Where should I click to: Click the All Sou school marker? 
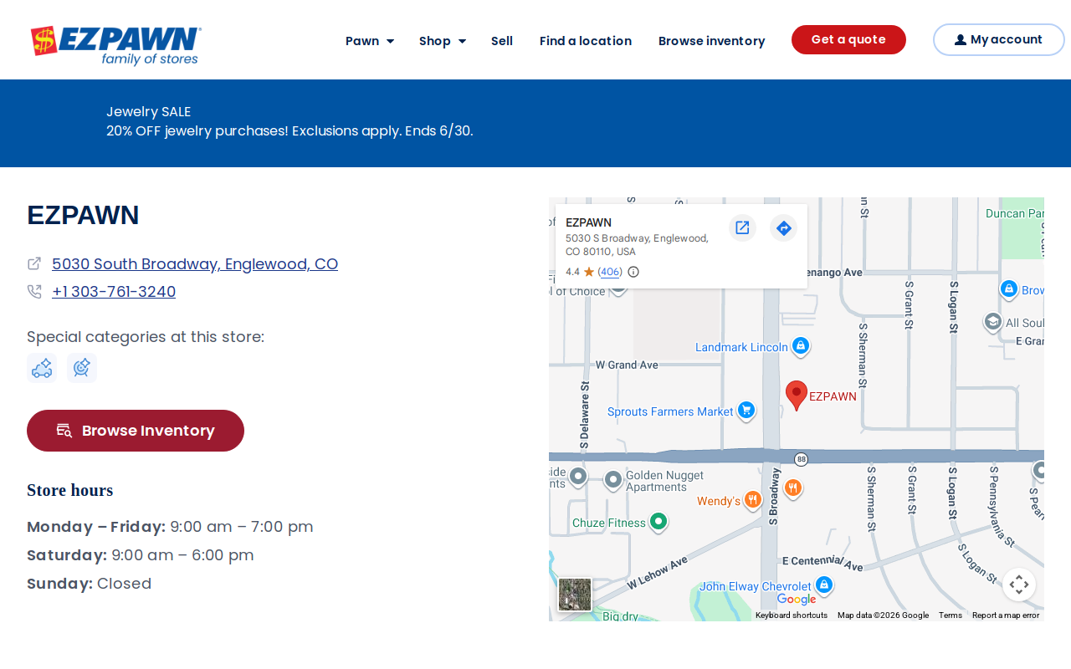(x=993, y=322)
